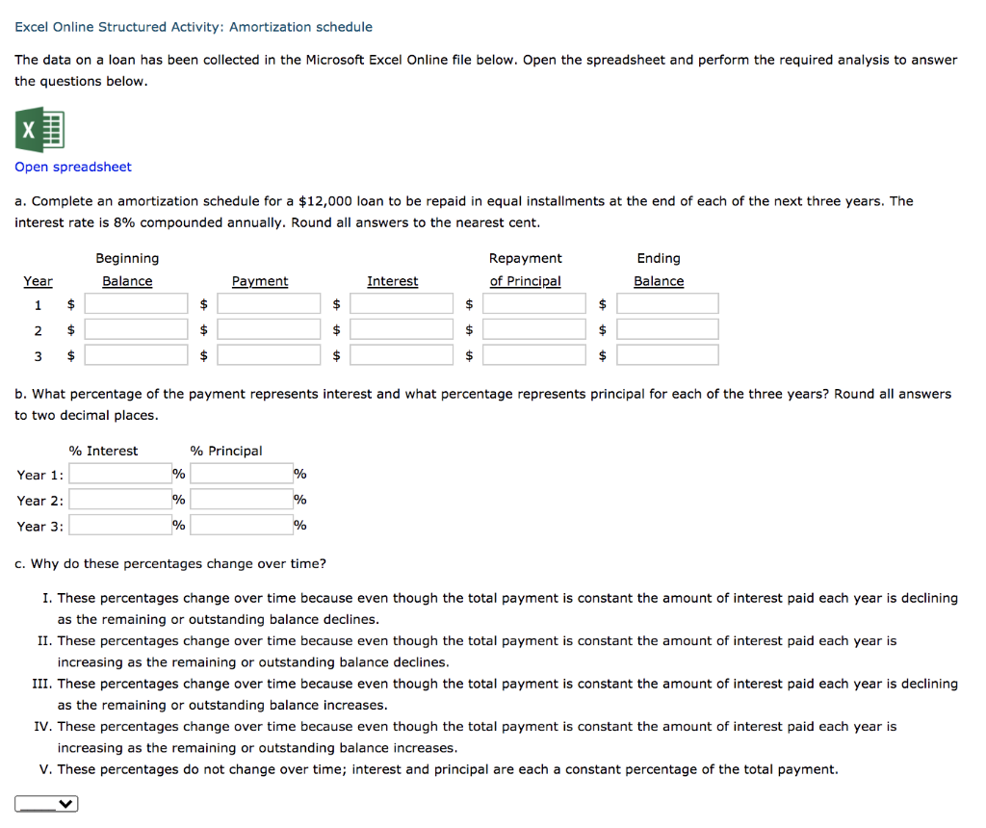The image size is (986, 828).
Task: Click Year 3 Ending Balance field
Action: click(x=667, y=354)
